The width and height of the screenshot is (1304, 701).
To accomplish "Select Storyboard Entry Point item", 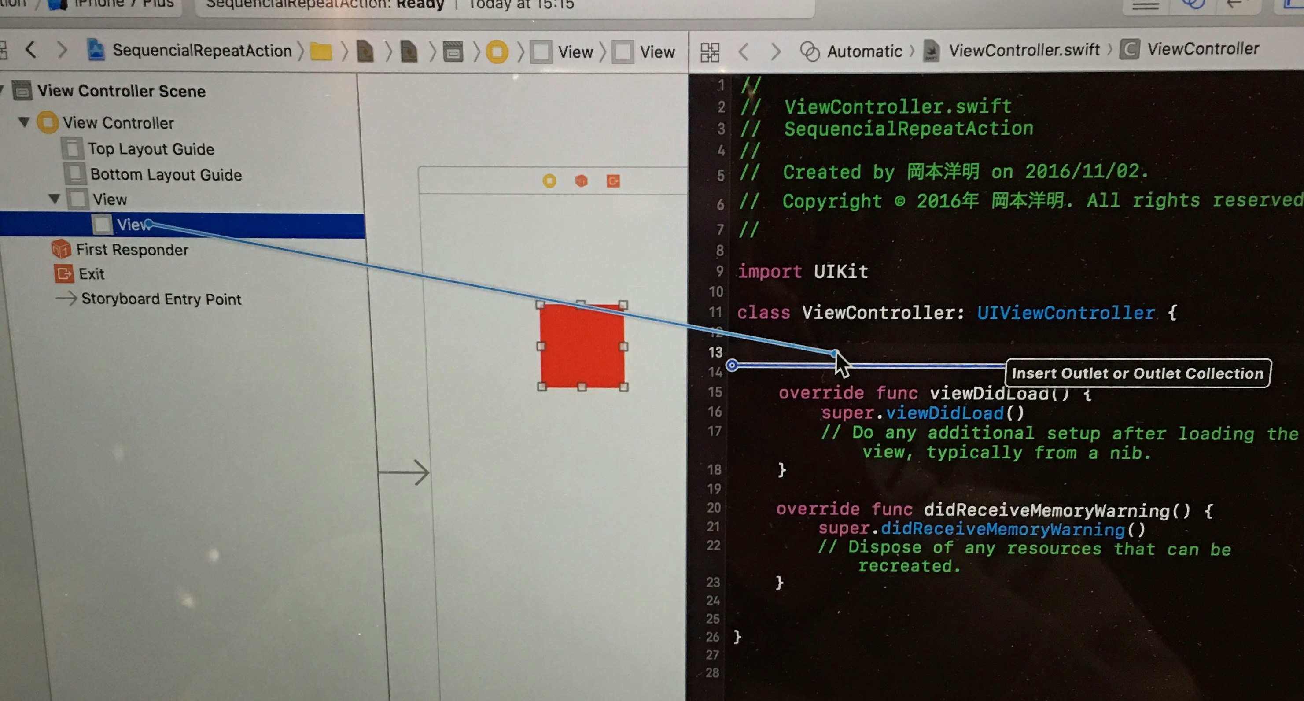I will (x=161, y=299).
